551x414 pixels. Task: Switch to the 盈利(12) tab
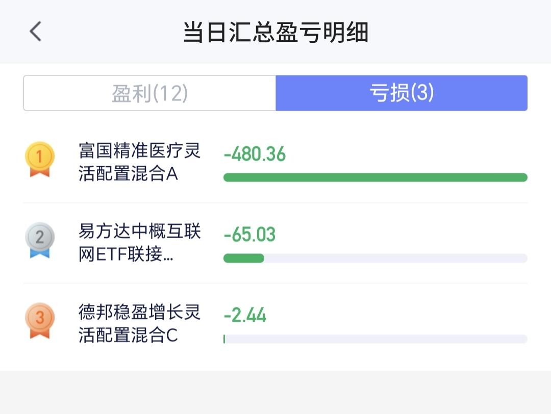(150, 93)
